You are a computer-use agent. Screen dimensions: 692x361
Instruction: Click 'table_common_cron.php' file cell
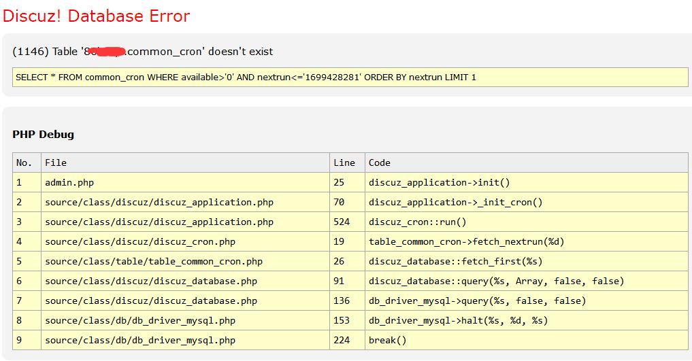point(185,261)
